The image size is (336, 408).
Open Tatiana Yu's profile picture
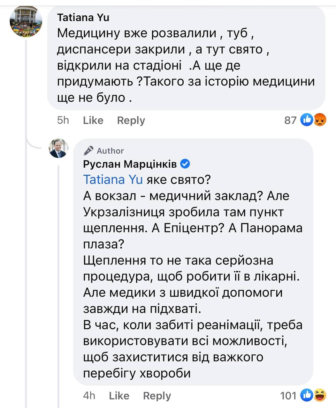coord(26,21)
